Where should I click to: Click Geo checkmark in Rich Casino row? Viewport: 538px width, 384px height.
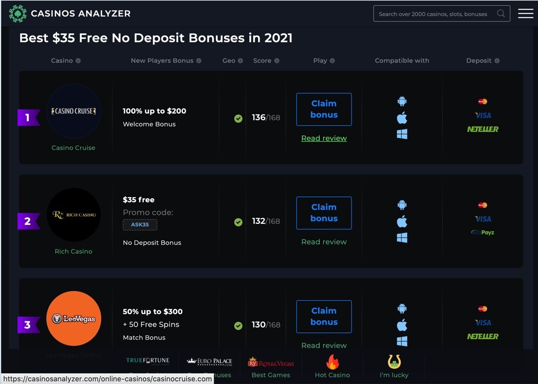coord(238,222)
